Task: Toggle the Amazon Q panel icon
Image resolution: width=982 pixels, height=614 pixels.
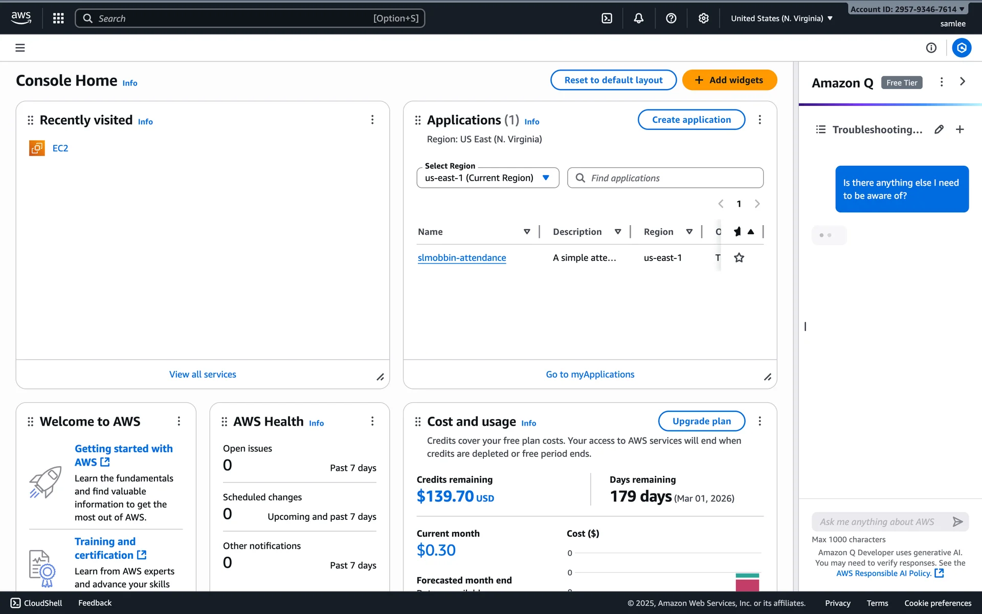Action: (x=962, y=48)
